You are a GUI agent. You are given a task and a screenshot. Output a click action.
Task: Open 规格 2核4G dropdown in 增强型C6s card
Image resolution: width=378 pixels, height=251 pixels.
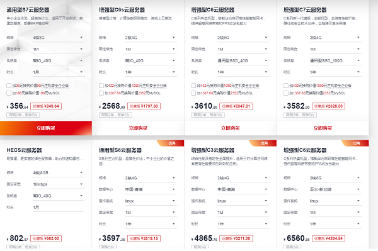pos(151,38)
